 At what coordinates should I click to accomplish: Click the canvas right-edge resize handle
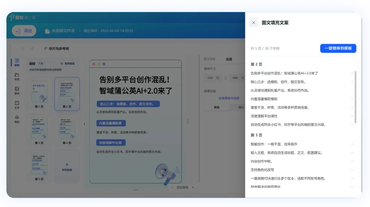pos(188,121)
